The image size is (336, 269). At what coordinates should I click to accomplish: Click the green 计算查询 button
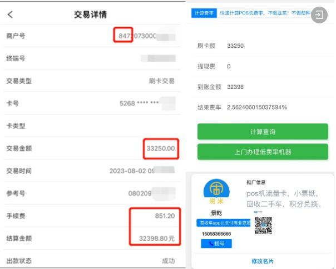point(263,132)
